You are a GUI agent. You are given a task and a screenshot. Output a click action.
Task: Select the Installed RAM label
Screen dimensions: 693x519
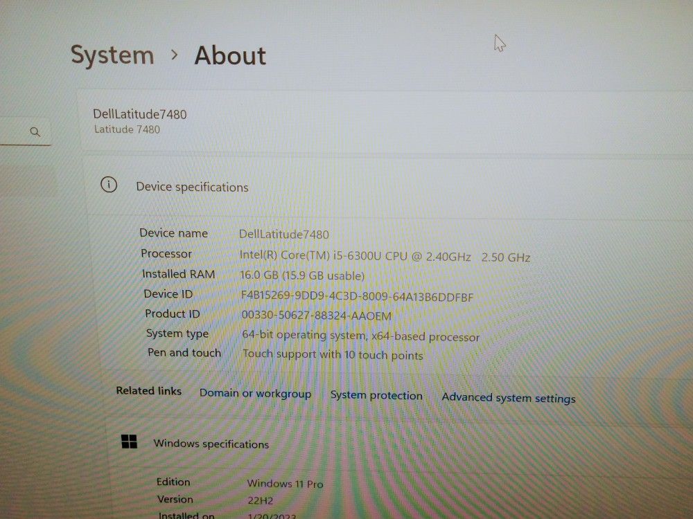pyautogui.click(x=179, y=274)
